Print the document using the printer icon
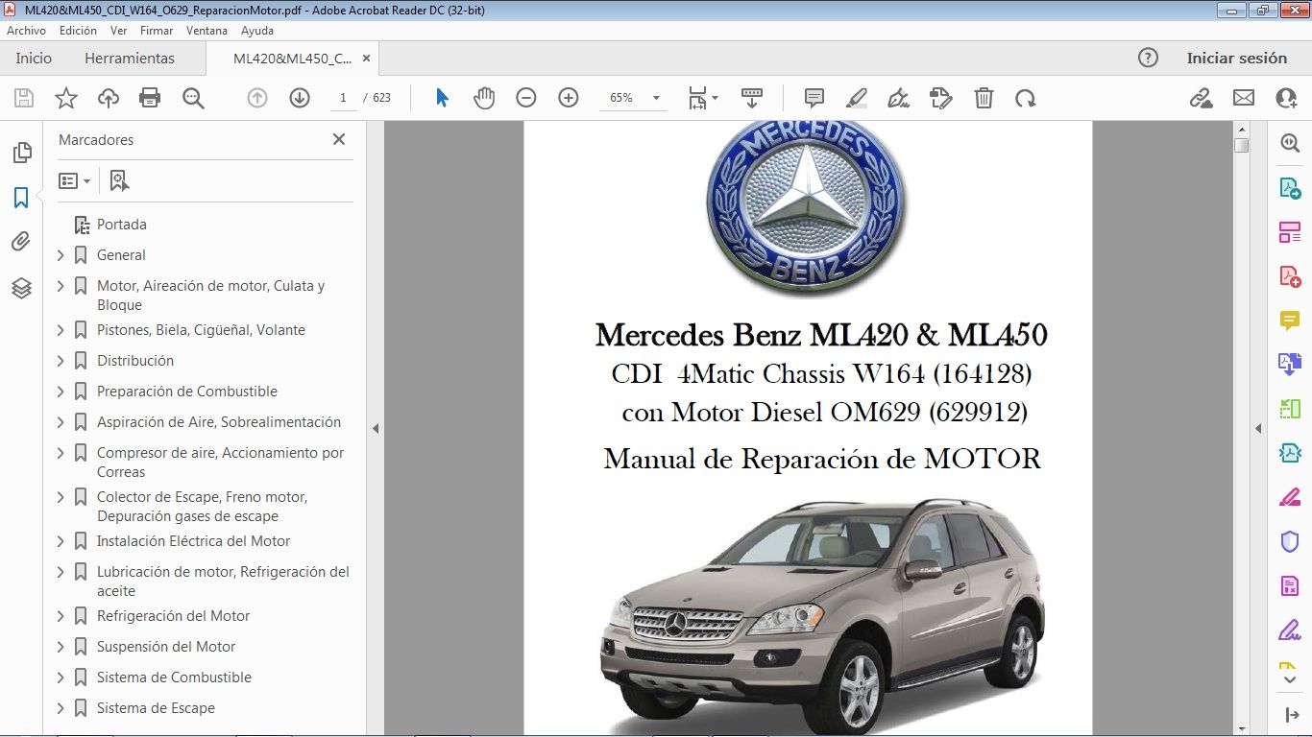The image size is (1312, 737). click(x=152, y=97)
